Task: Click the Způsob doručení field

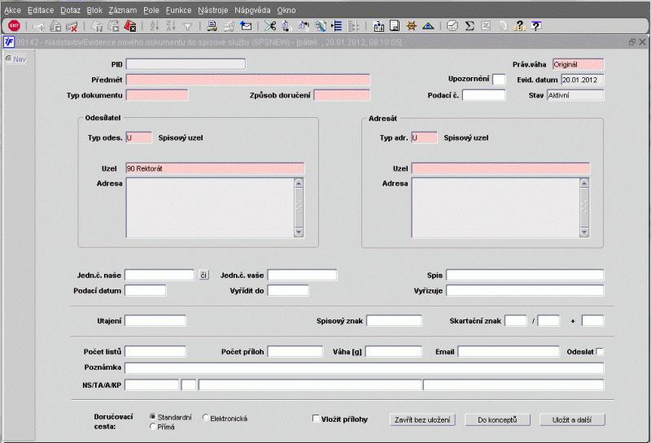Action: [x=342, y=95]
